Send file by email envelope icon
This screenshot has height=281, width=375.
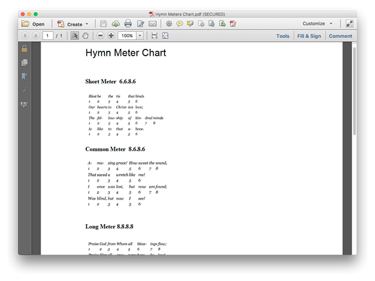tap(152, 24)
